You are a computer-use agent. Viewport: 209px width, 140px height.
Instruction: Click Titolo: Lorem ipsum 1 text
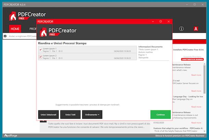tap(148, 50)
